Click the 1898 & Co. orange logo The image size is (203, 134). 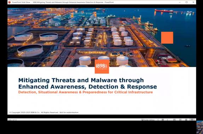[102, 67]
